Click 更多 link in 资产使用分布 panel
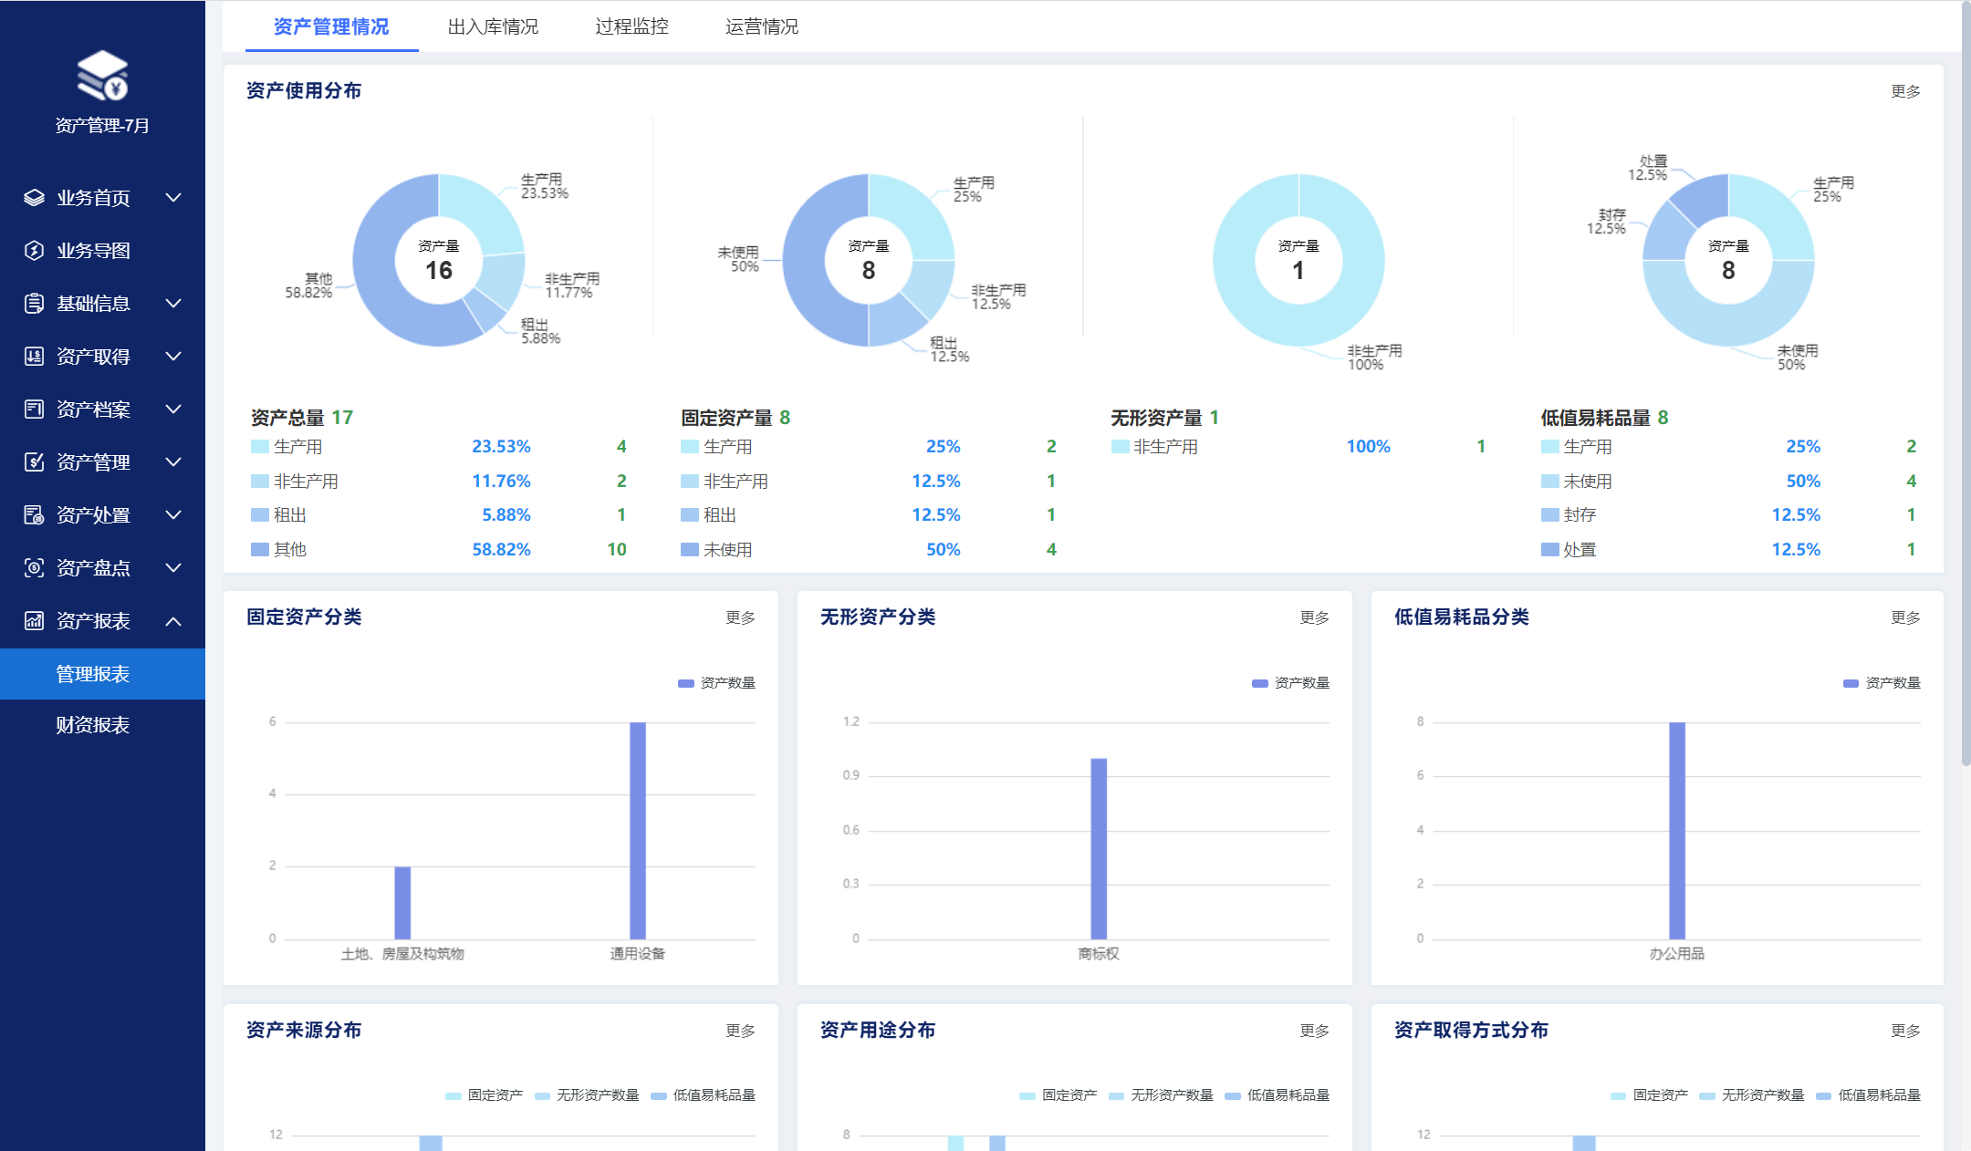 coord(1904,91)
